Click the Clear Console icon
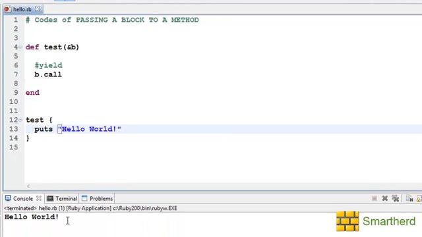This screenshot has width=422, height=237. [409, 199]
